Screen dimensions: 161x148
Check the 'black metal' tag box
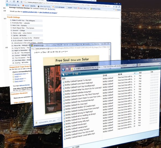tap(14, 81)
